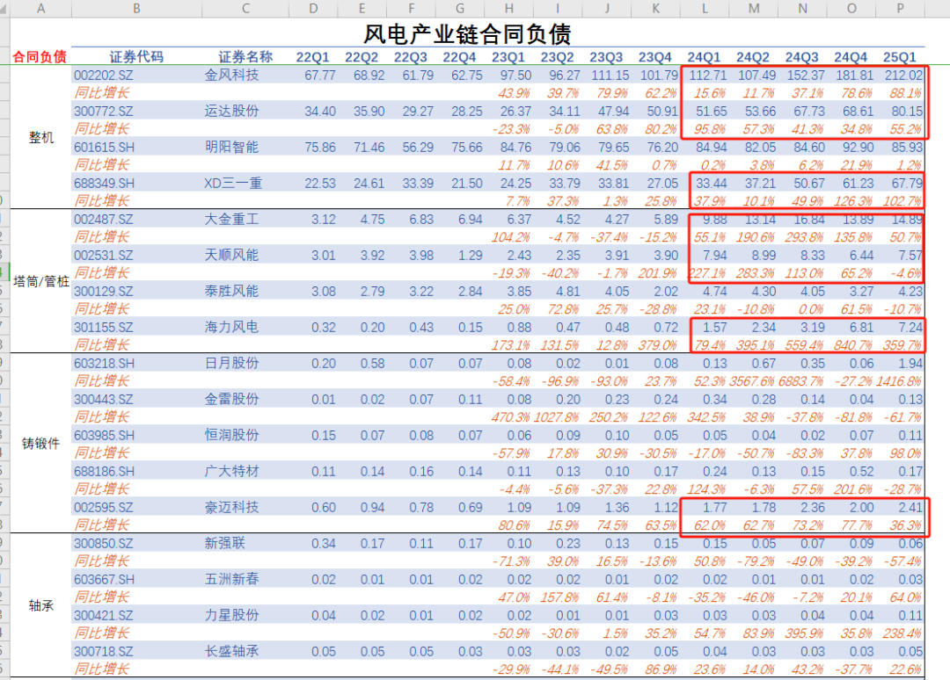Click stock code 688349.SH

(104, 184)
